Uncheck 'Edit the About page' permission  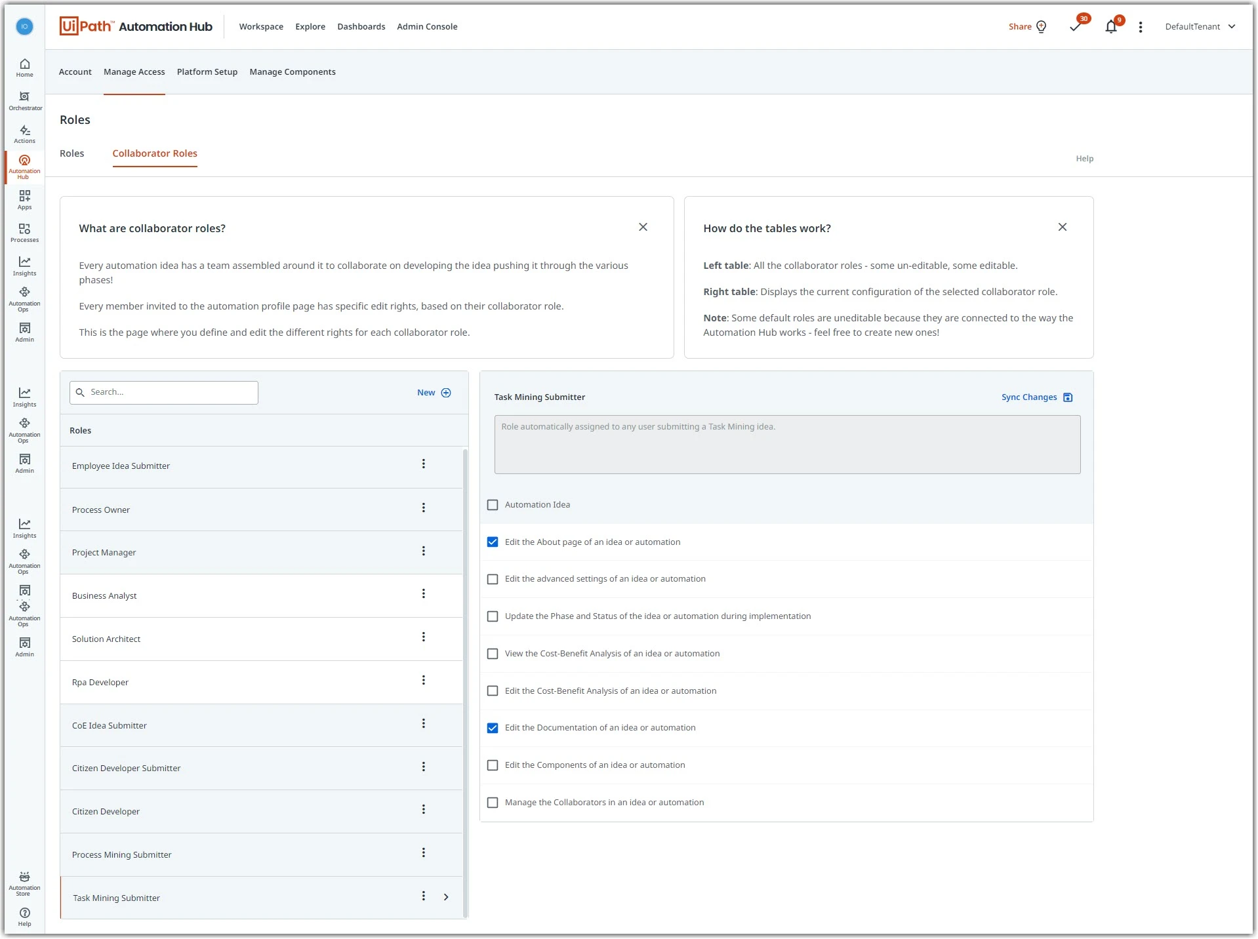click(493, 542)
